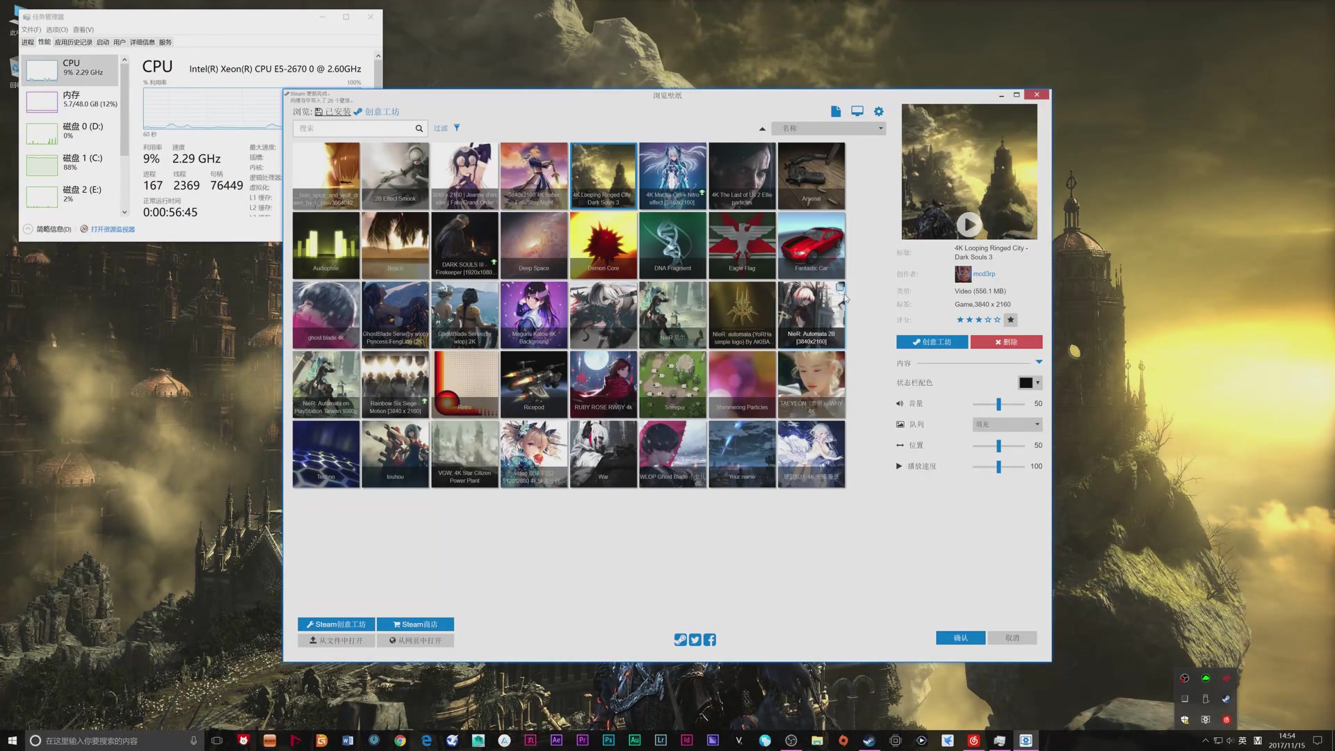
Task: Select the RUBY ROSE RWBY 4k wallpaper
Action: click(x=603, y=385)
